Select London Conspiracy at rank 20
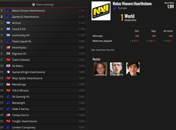The height and width of the screenshot is (130, 176). click(24, 127)
